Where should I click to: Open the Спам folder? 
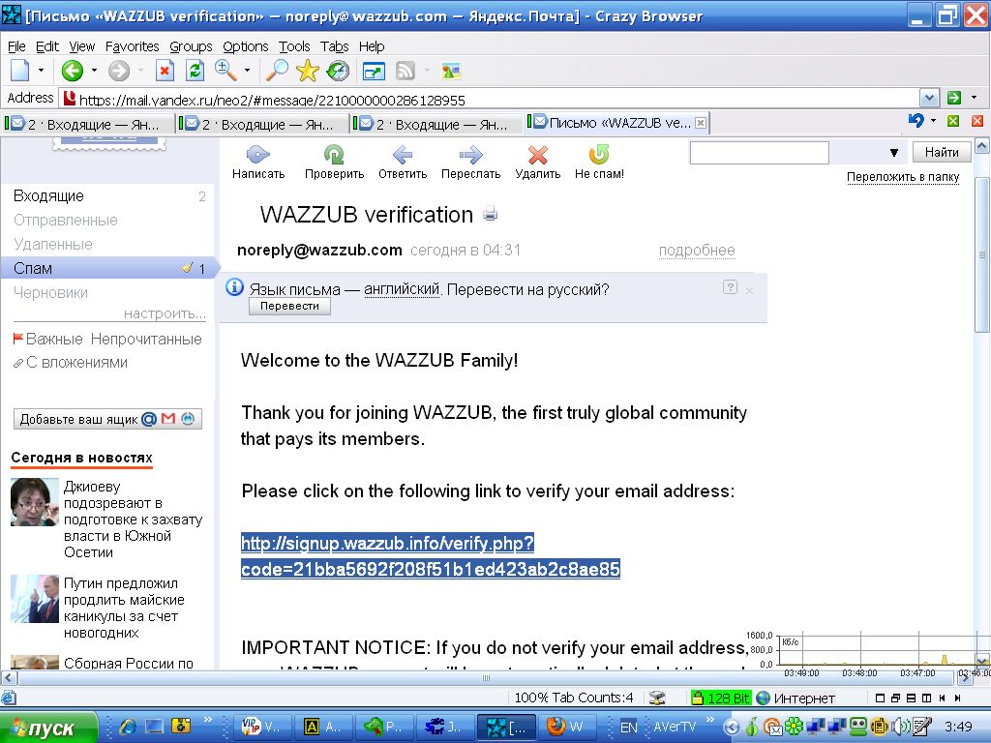pyautogui.click(x=107, y=268)
